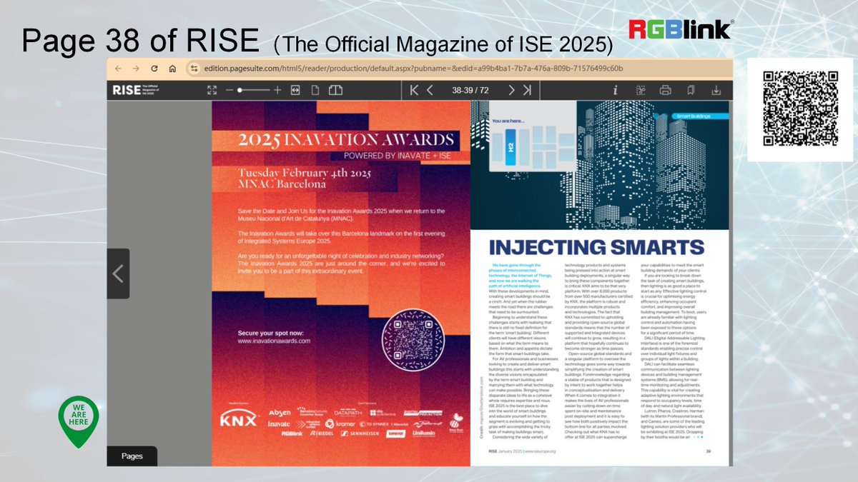Viewport: 858px width, 482px height.
Task: Click the left page-turn arrow panel
Action: coord(118,273)
